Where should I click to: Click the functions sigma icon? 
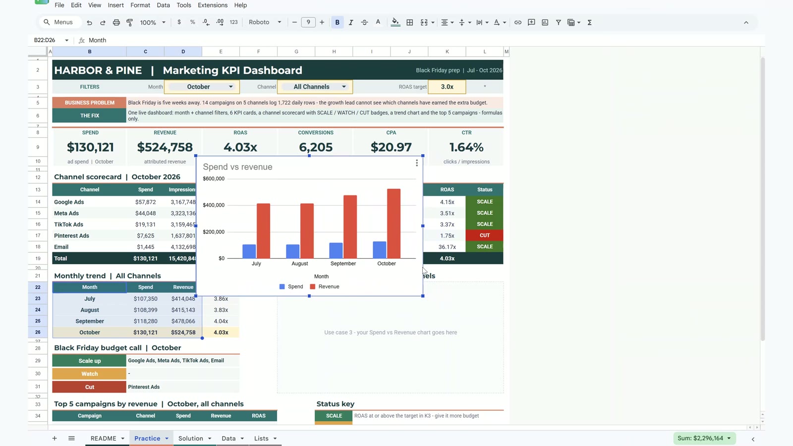click(x=589, y=22)
